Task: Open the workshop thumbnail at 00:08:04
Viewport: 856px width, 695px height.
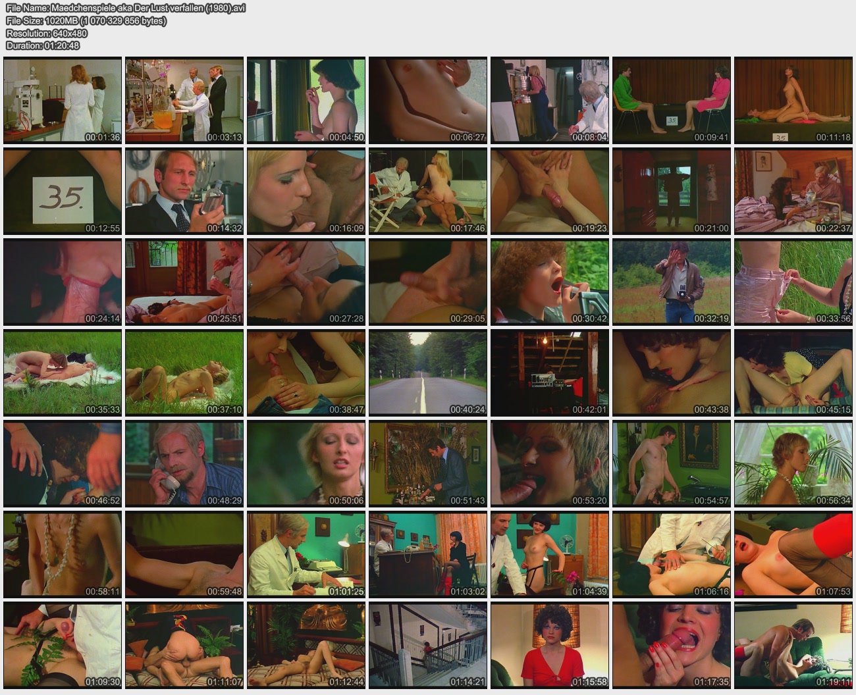Action: click(550, 100)
